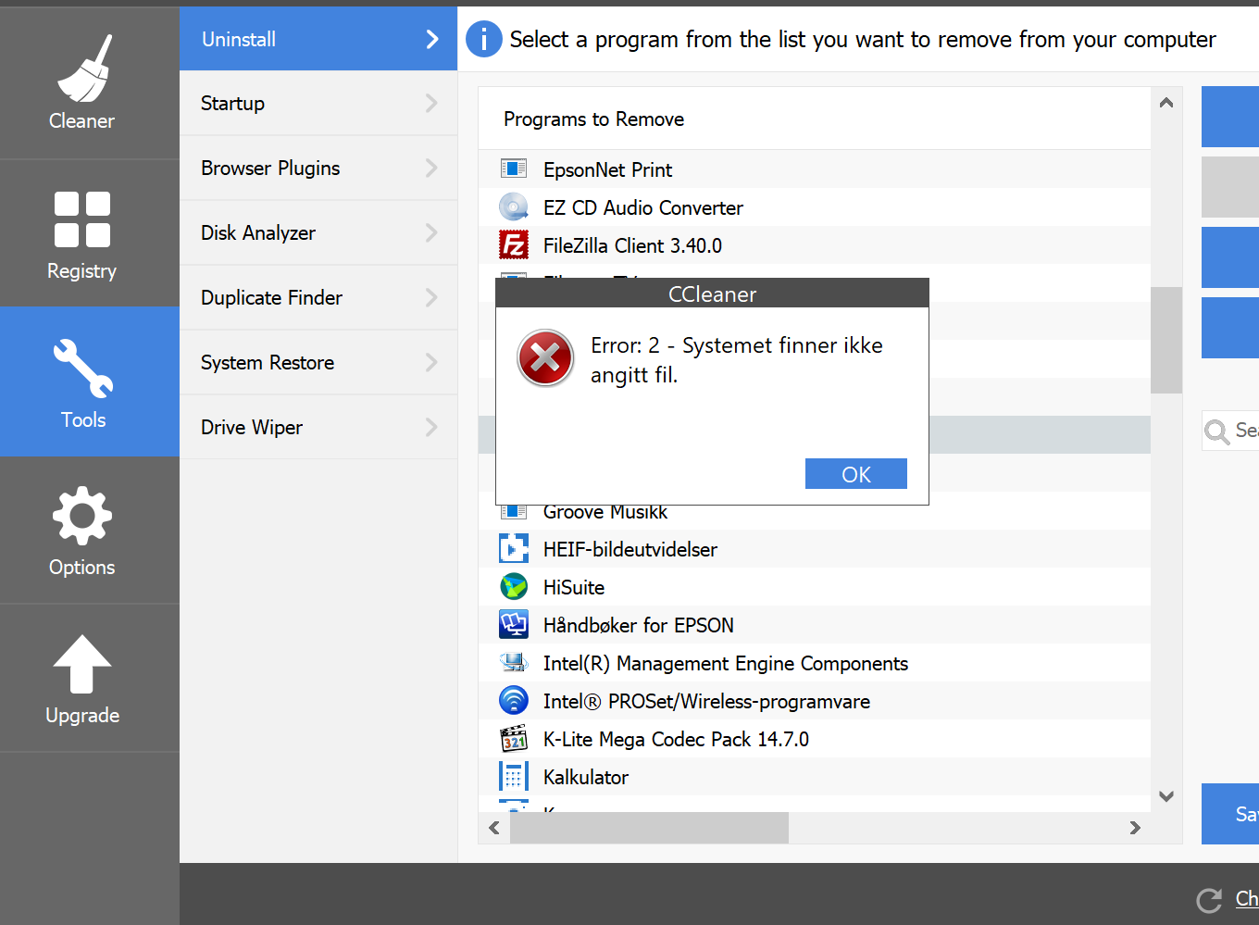
Task: Click the scroll down arrow of program list
Action: tap(1166, 796)
